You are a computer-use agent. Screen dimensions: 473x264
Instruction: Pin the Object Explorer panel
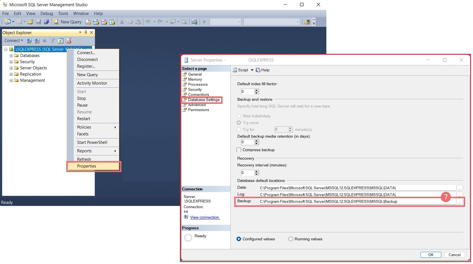coord(86,32)
